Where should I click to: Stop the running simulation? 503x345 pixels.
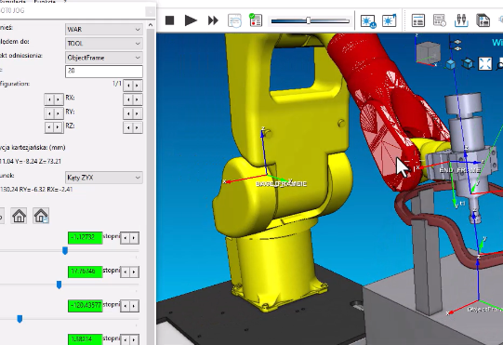tap(170, 20)
